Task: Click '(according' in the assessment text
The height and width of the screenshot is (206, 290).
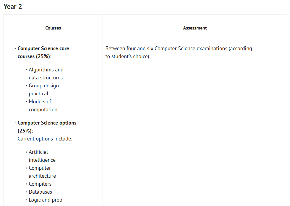Action: pos(240,48)
